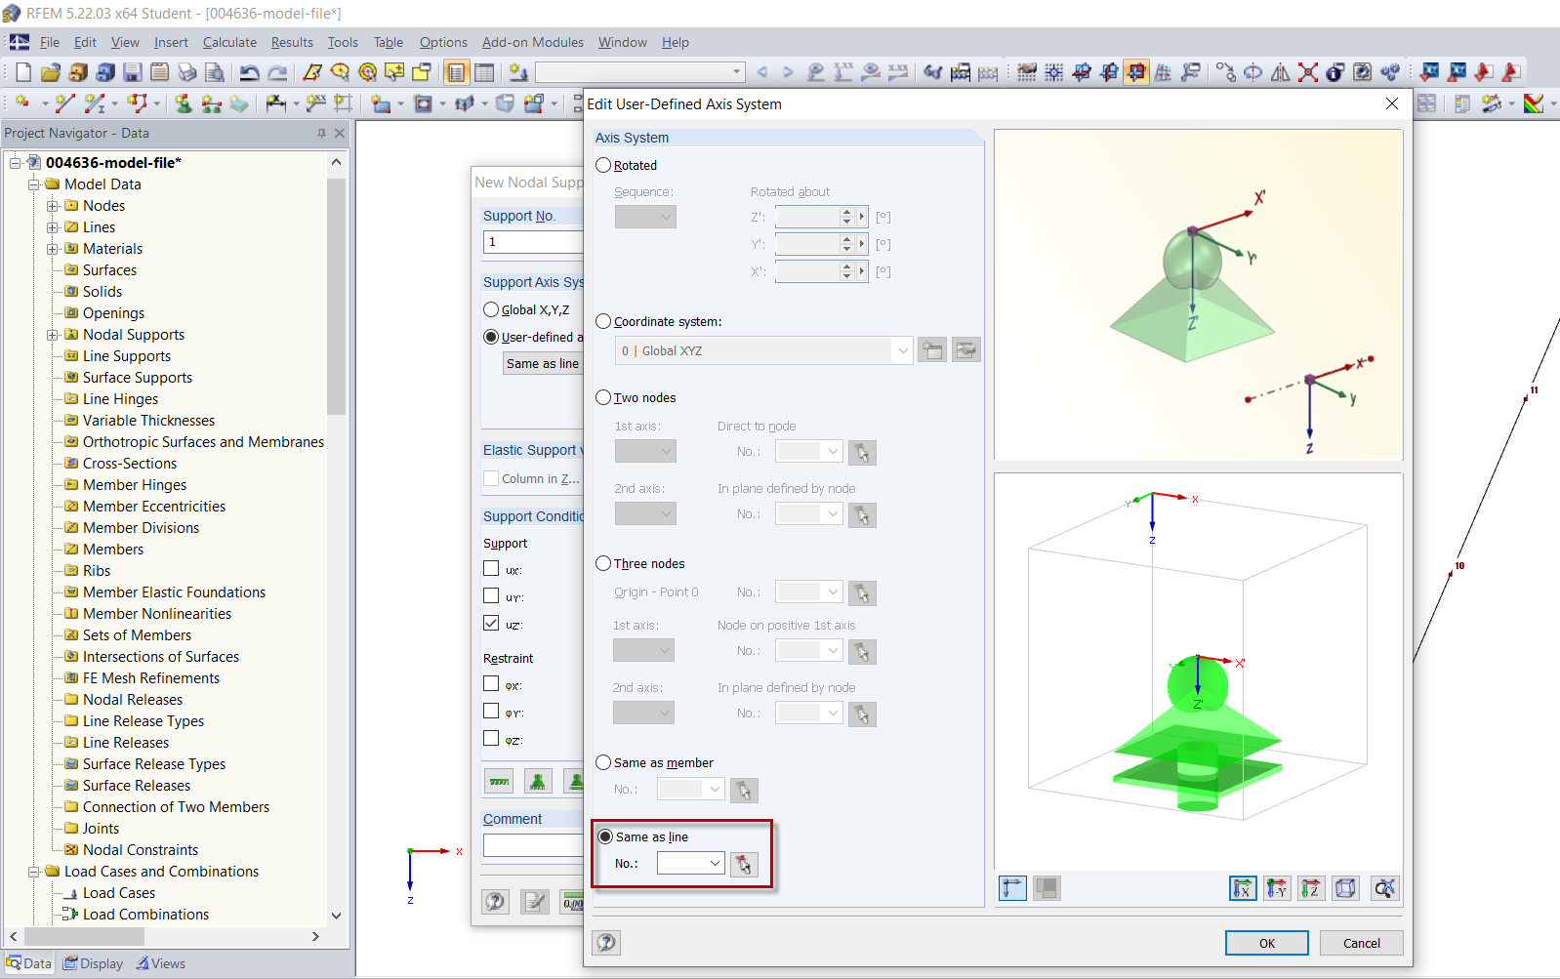Image resolution: width=1560 pixels, height=979 pixels.
Task: Click the Save floppy disk icon
Action: (x=133, y=72)
